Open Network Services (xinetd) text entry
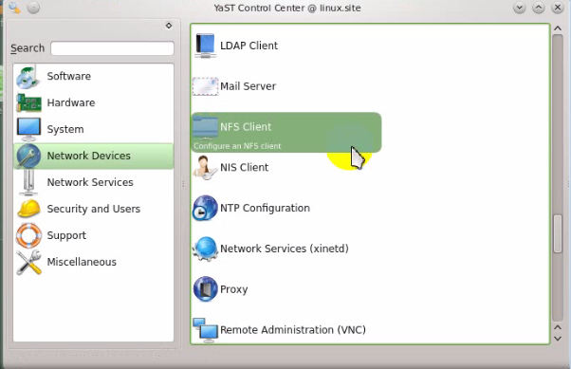 (285, 249)
